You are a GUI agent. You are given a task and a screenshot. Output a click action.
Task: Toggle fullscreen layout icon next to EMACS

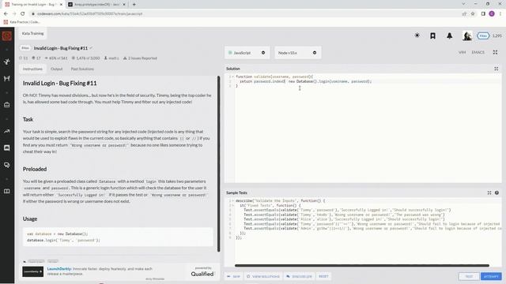[495, 52]
